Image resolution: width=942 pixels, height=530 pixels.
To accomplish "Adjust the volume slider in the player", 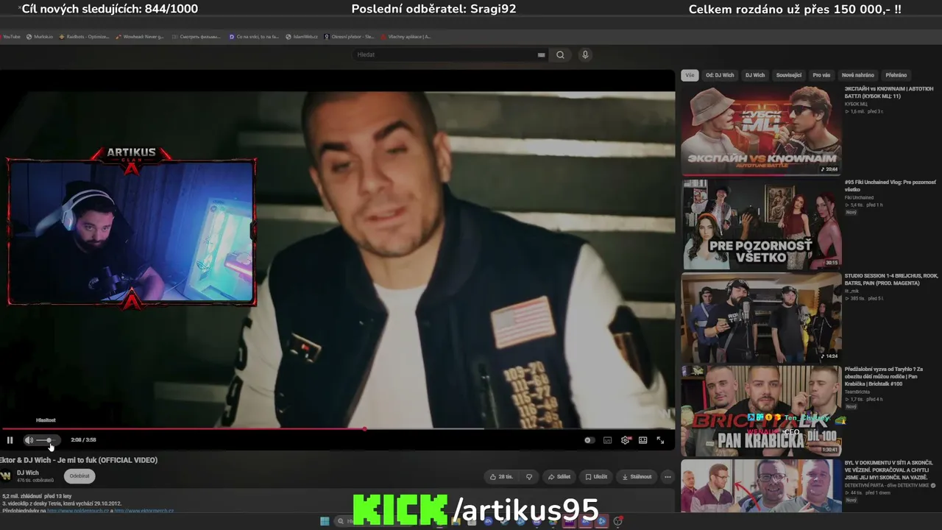I will (46, 440).
